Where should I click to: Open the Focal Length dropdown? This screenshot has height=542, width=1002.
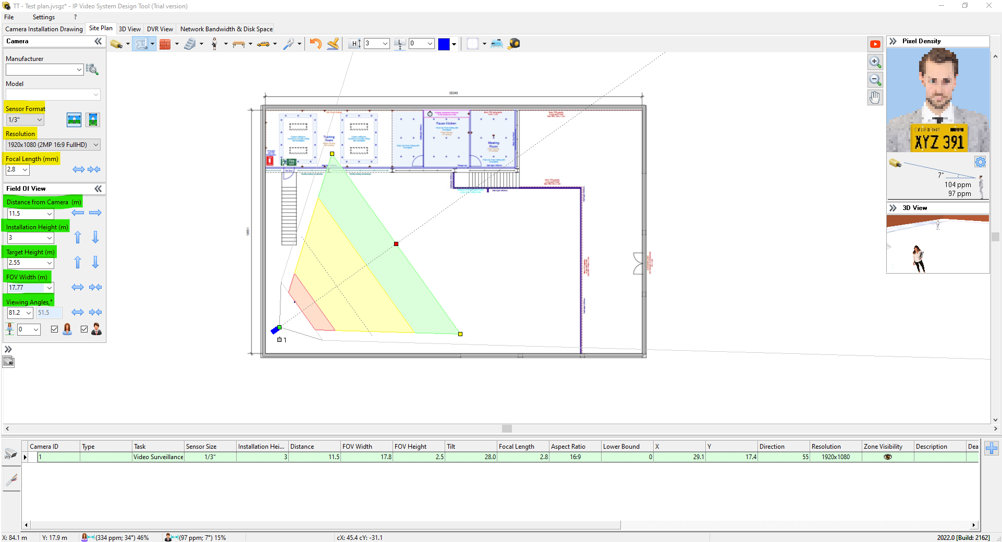click(x=25, y=169)
